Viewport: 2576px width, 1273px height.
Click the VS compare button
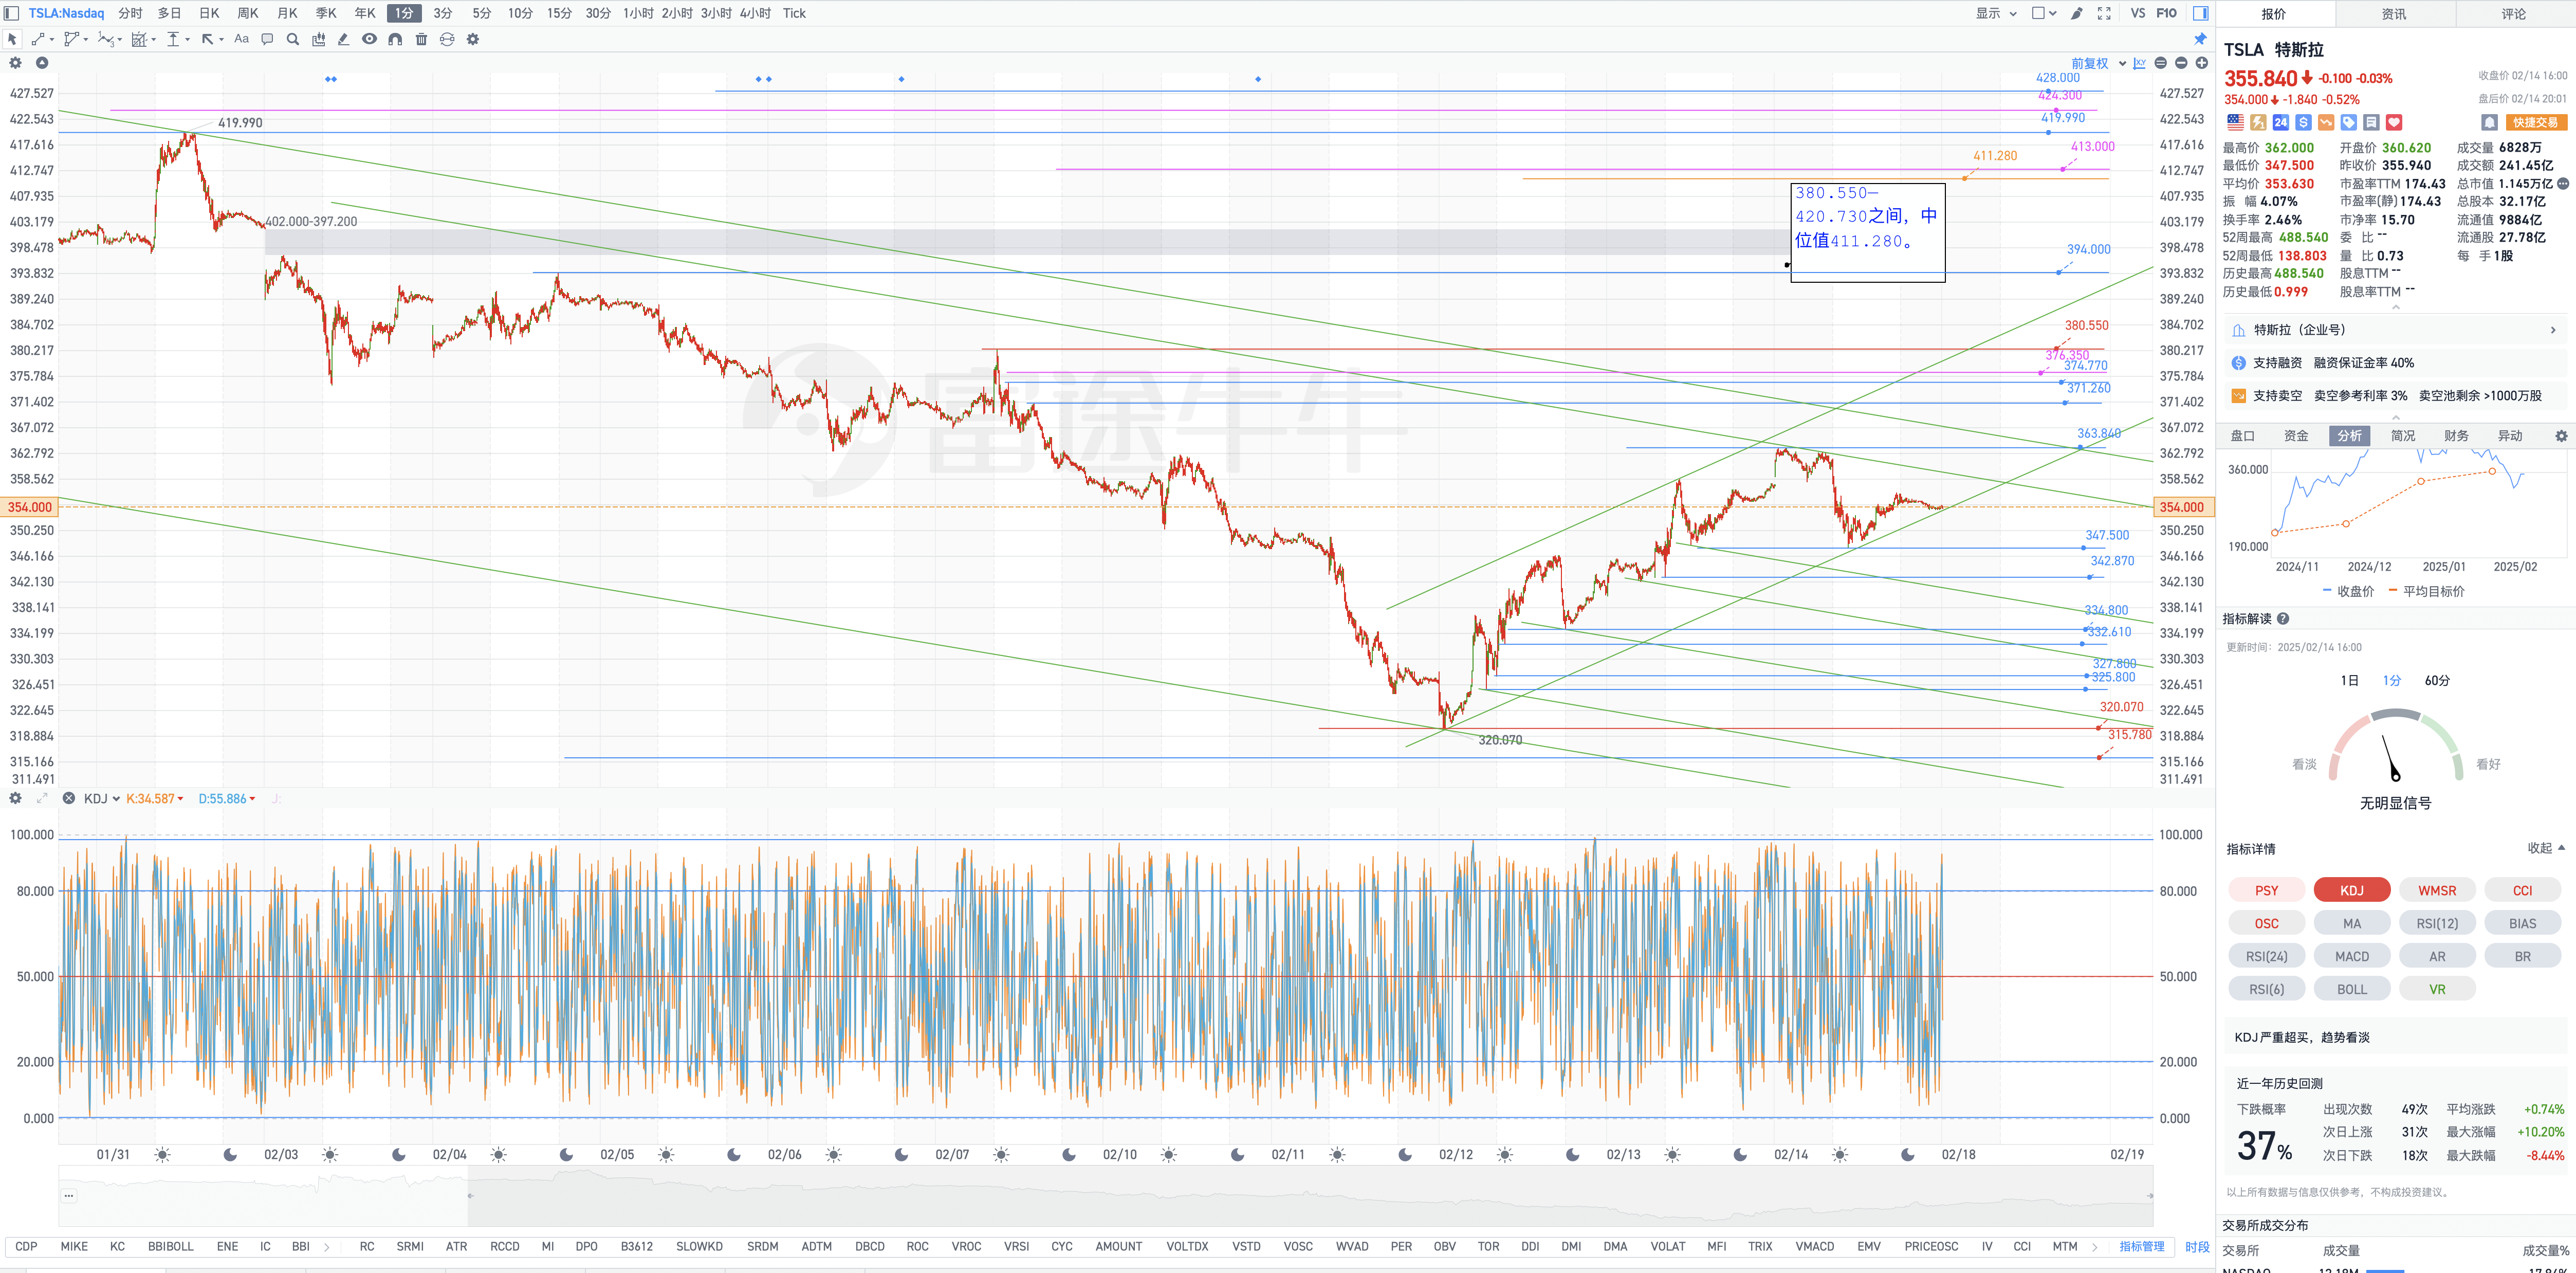[2137, 13]
